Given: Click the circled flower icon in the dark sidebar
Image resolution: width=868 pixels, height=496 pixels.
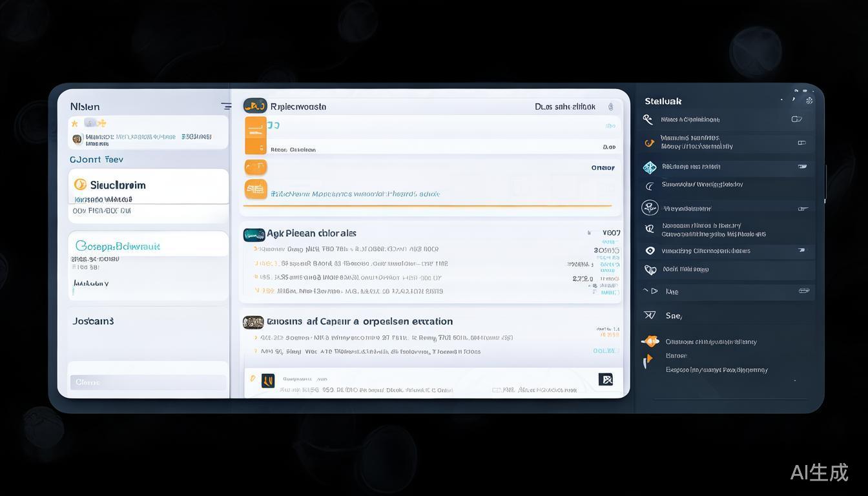Looking at the screenshot, I should coord(650,208).
